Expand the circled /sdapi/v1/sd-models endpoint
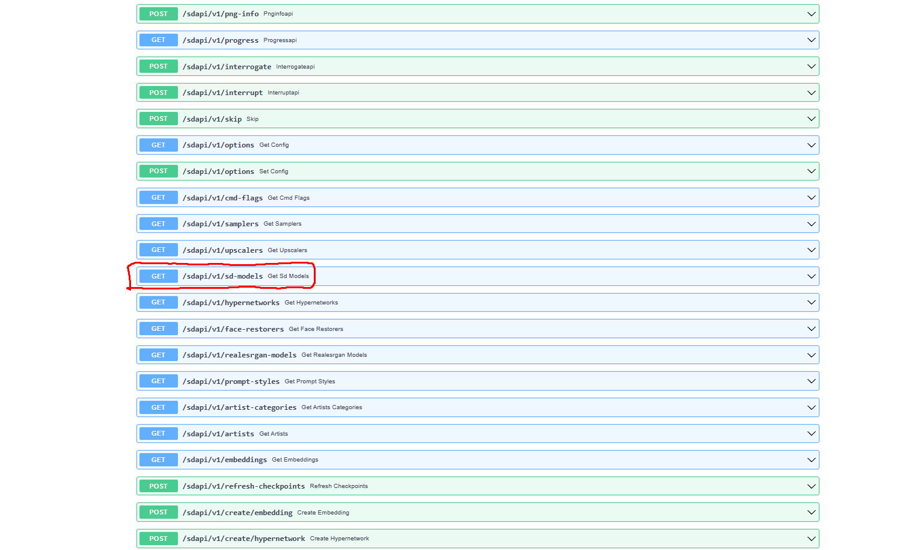The image size is (921, 550). coord(811,276)
